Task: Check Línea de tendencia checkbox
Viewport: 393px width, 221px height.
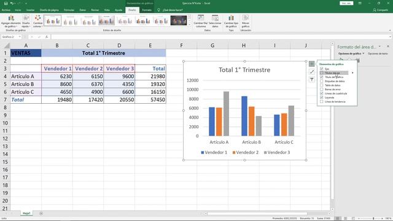Action: (322, 102)
